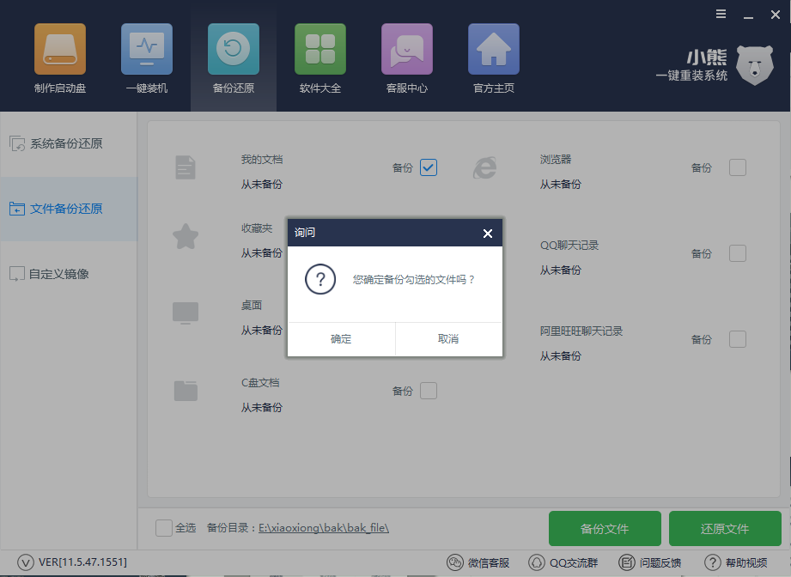Image resolution: width=791 pixels, height=577 pixels.
Task: Click the 收藏夹 star icon
Action: coord(186,236)
